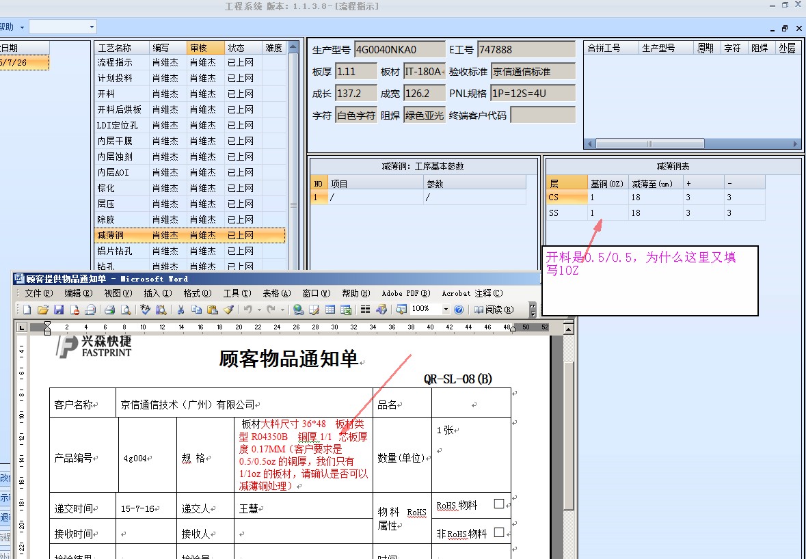Image resolution: width=806 pixels, height=559 pixels.
Task: Open the 格式(O) menu in Word
Action: (x=198, y=293)
